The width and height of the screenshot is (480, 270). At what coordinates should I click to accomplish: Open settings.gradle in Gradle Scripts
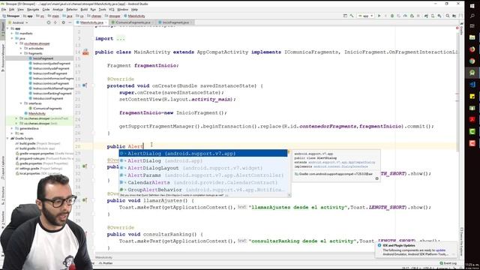click(x=29, y=168)
